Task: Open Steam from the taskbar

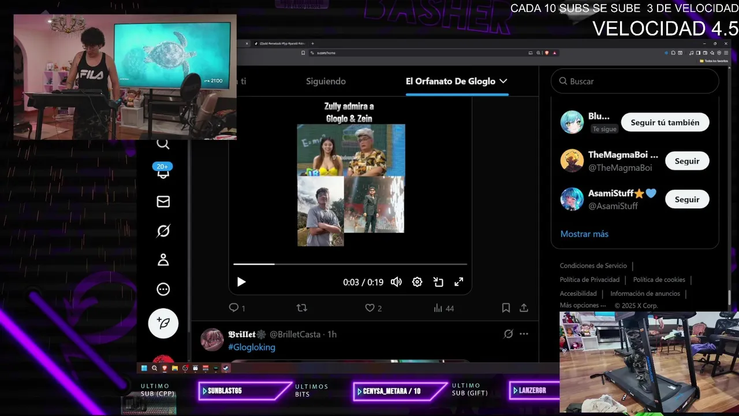Action: coord(226,368)
